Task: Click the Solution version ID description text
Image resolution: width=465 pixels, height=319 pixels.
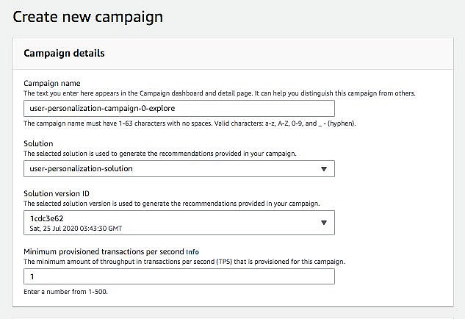Action: pos(172,204)
